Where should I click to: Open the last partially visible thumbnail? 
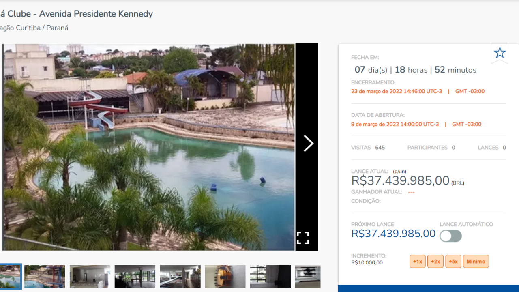tap(308, 277)
